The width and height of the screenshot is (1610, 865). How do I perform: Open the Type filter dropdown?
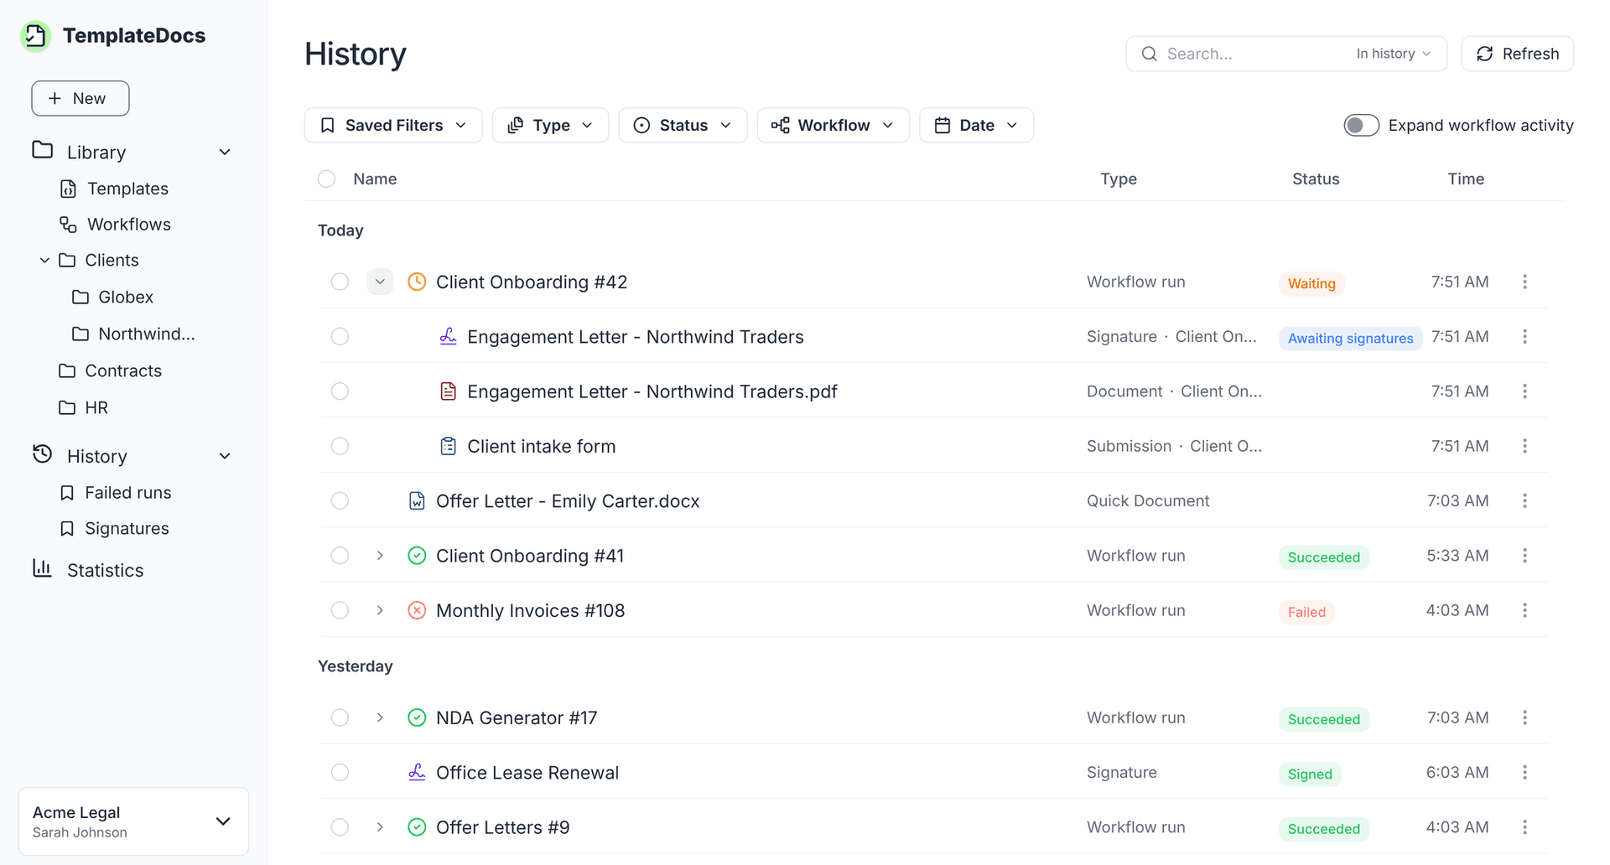tap(550, 125)
